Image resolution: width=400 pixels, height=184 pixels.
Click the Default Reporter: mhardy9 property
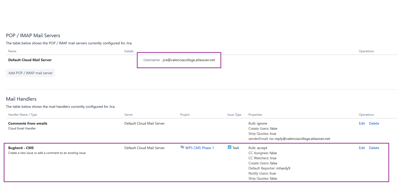(x=269, y=168)
